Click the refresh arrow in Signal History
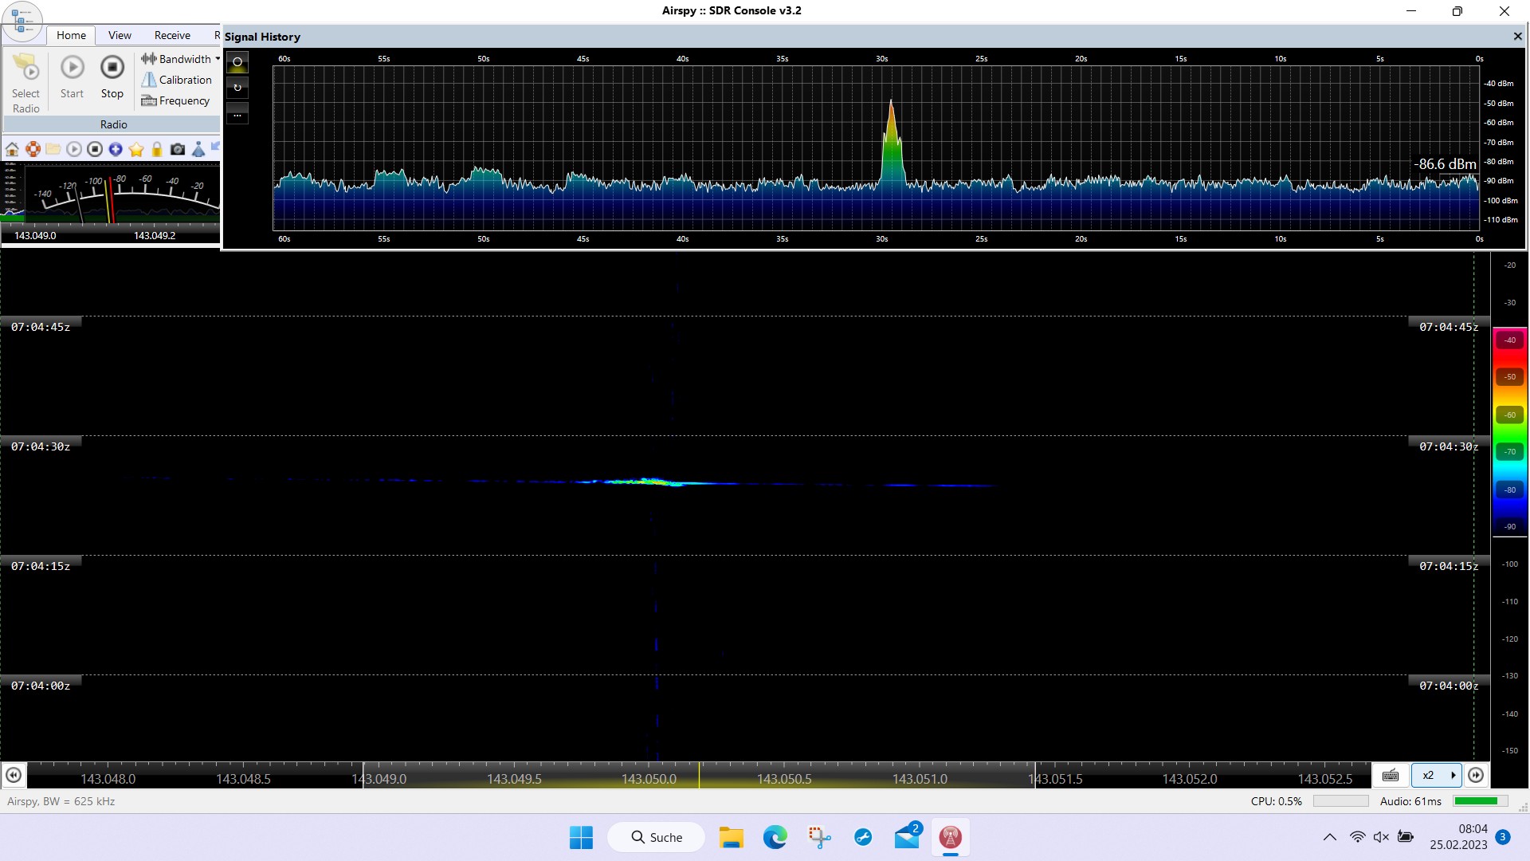Screen dimensions: 1530x861 (x=237, y=88)
